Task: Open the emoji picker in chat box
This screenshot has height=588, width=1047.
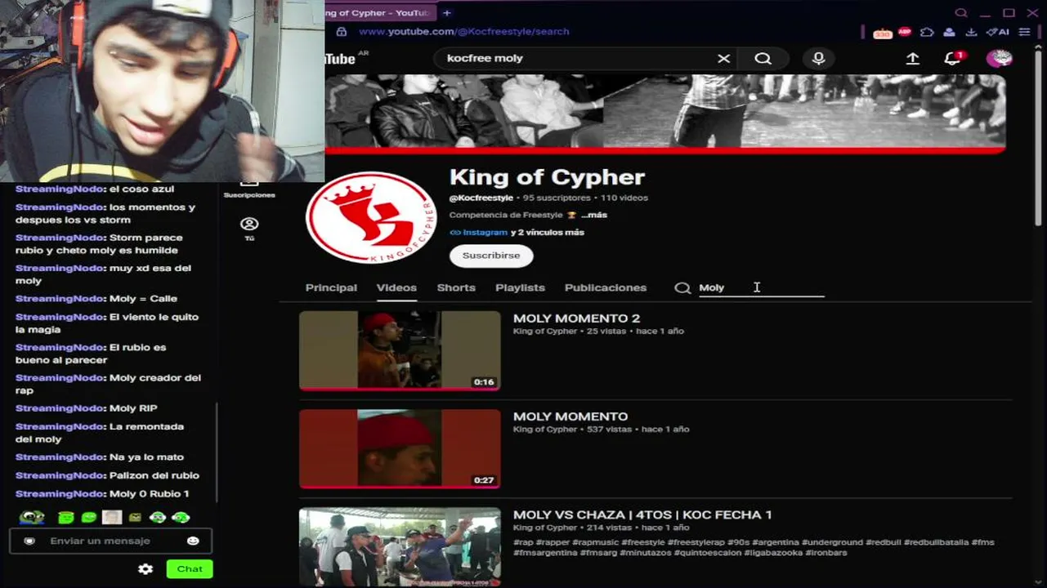Action: [193, 541]
